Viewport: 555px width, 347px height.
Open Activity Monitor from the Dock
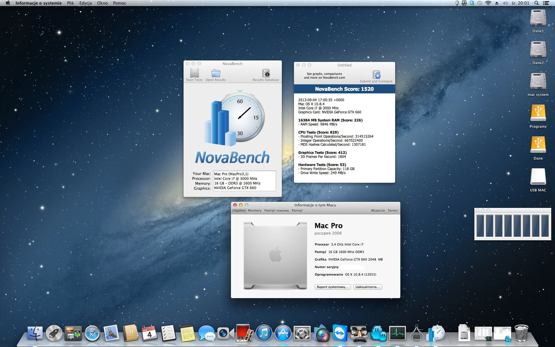click(397, 333)
